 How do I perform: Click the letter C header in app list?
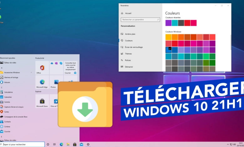coord(2,88)
